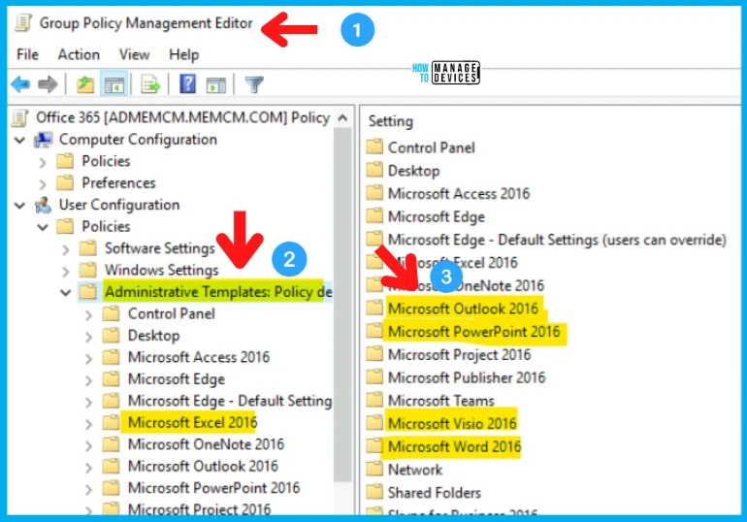This screenshot has height=522, width=747.
Task: Click folder icon beside Software Settings
Action: pos(88,247)
